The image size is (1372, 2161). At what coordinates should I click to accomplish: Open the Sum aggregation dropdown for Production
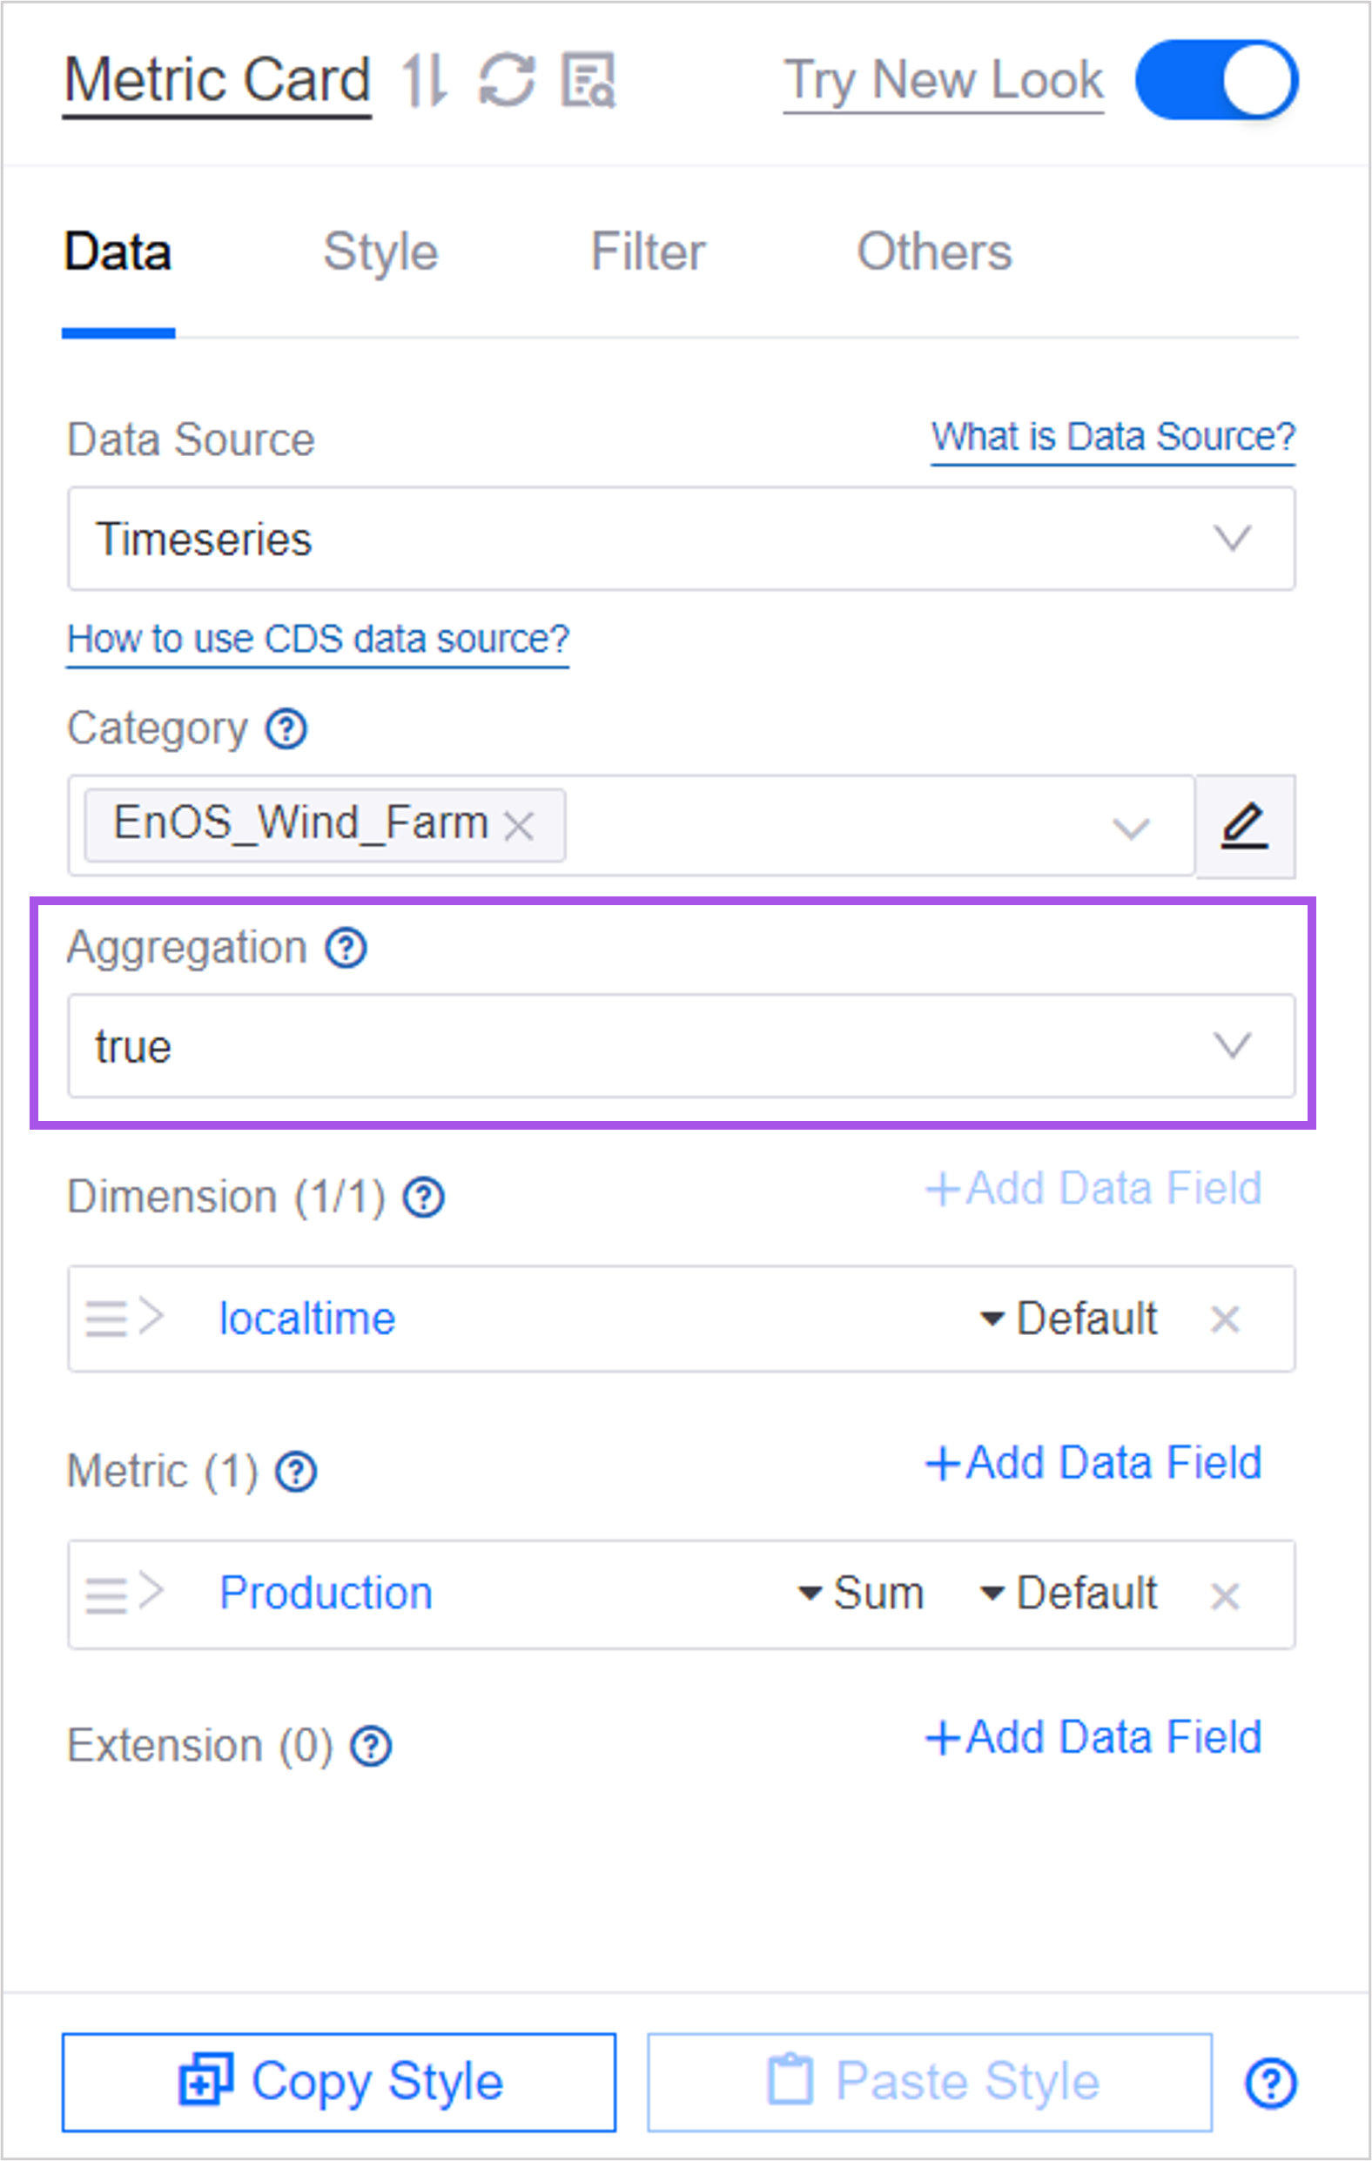point(862,1594)
